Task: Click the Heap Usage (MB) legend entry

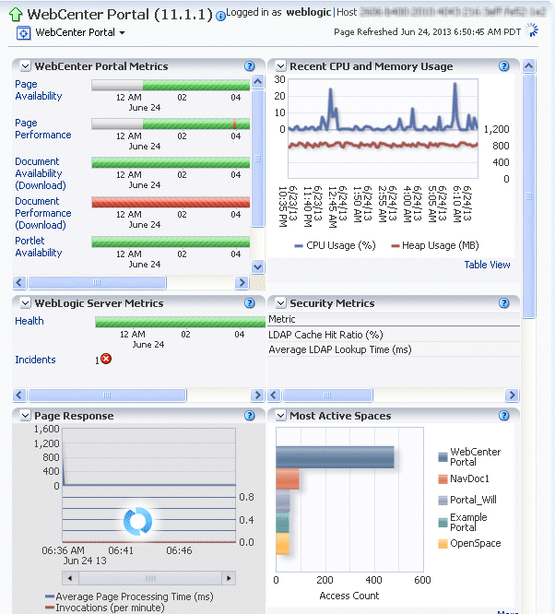Action: tap(435, 245)
